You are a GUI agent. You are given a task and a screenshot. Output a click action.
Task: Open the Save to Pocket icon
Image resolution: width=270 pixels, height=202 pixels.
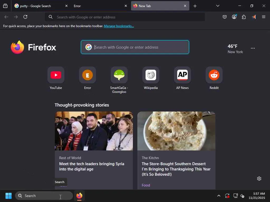225,17
